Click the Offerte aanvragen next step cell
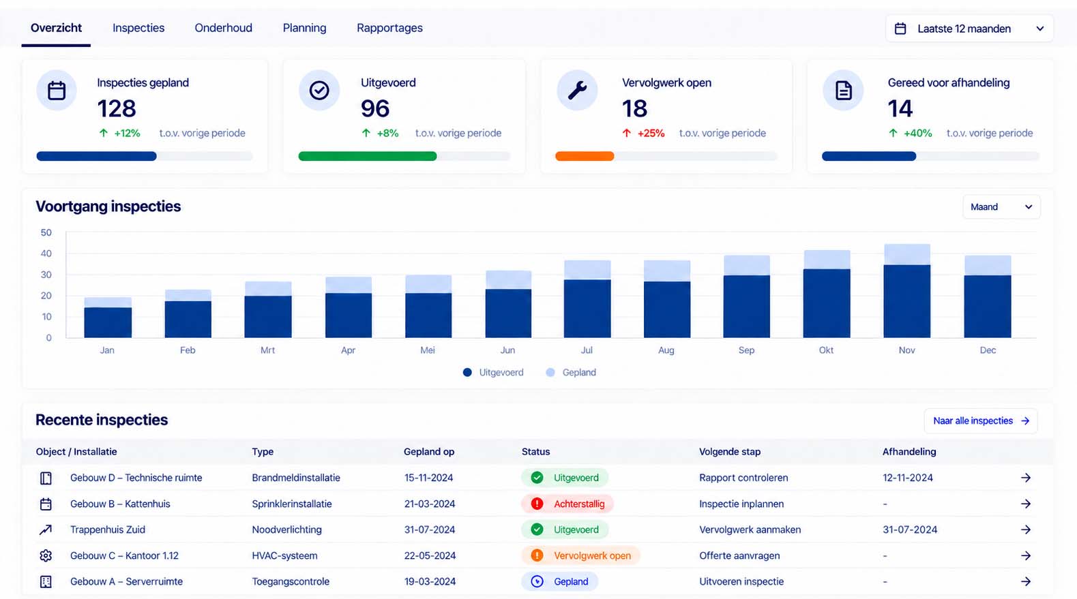The width and height of the screenshot is (1077, 599). point(739,555)
